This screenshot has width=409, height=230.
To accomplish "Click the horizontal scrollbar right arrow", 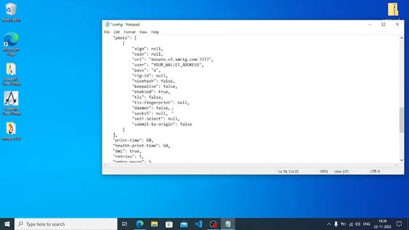I will 396,165.
